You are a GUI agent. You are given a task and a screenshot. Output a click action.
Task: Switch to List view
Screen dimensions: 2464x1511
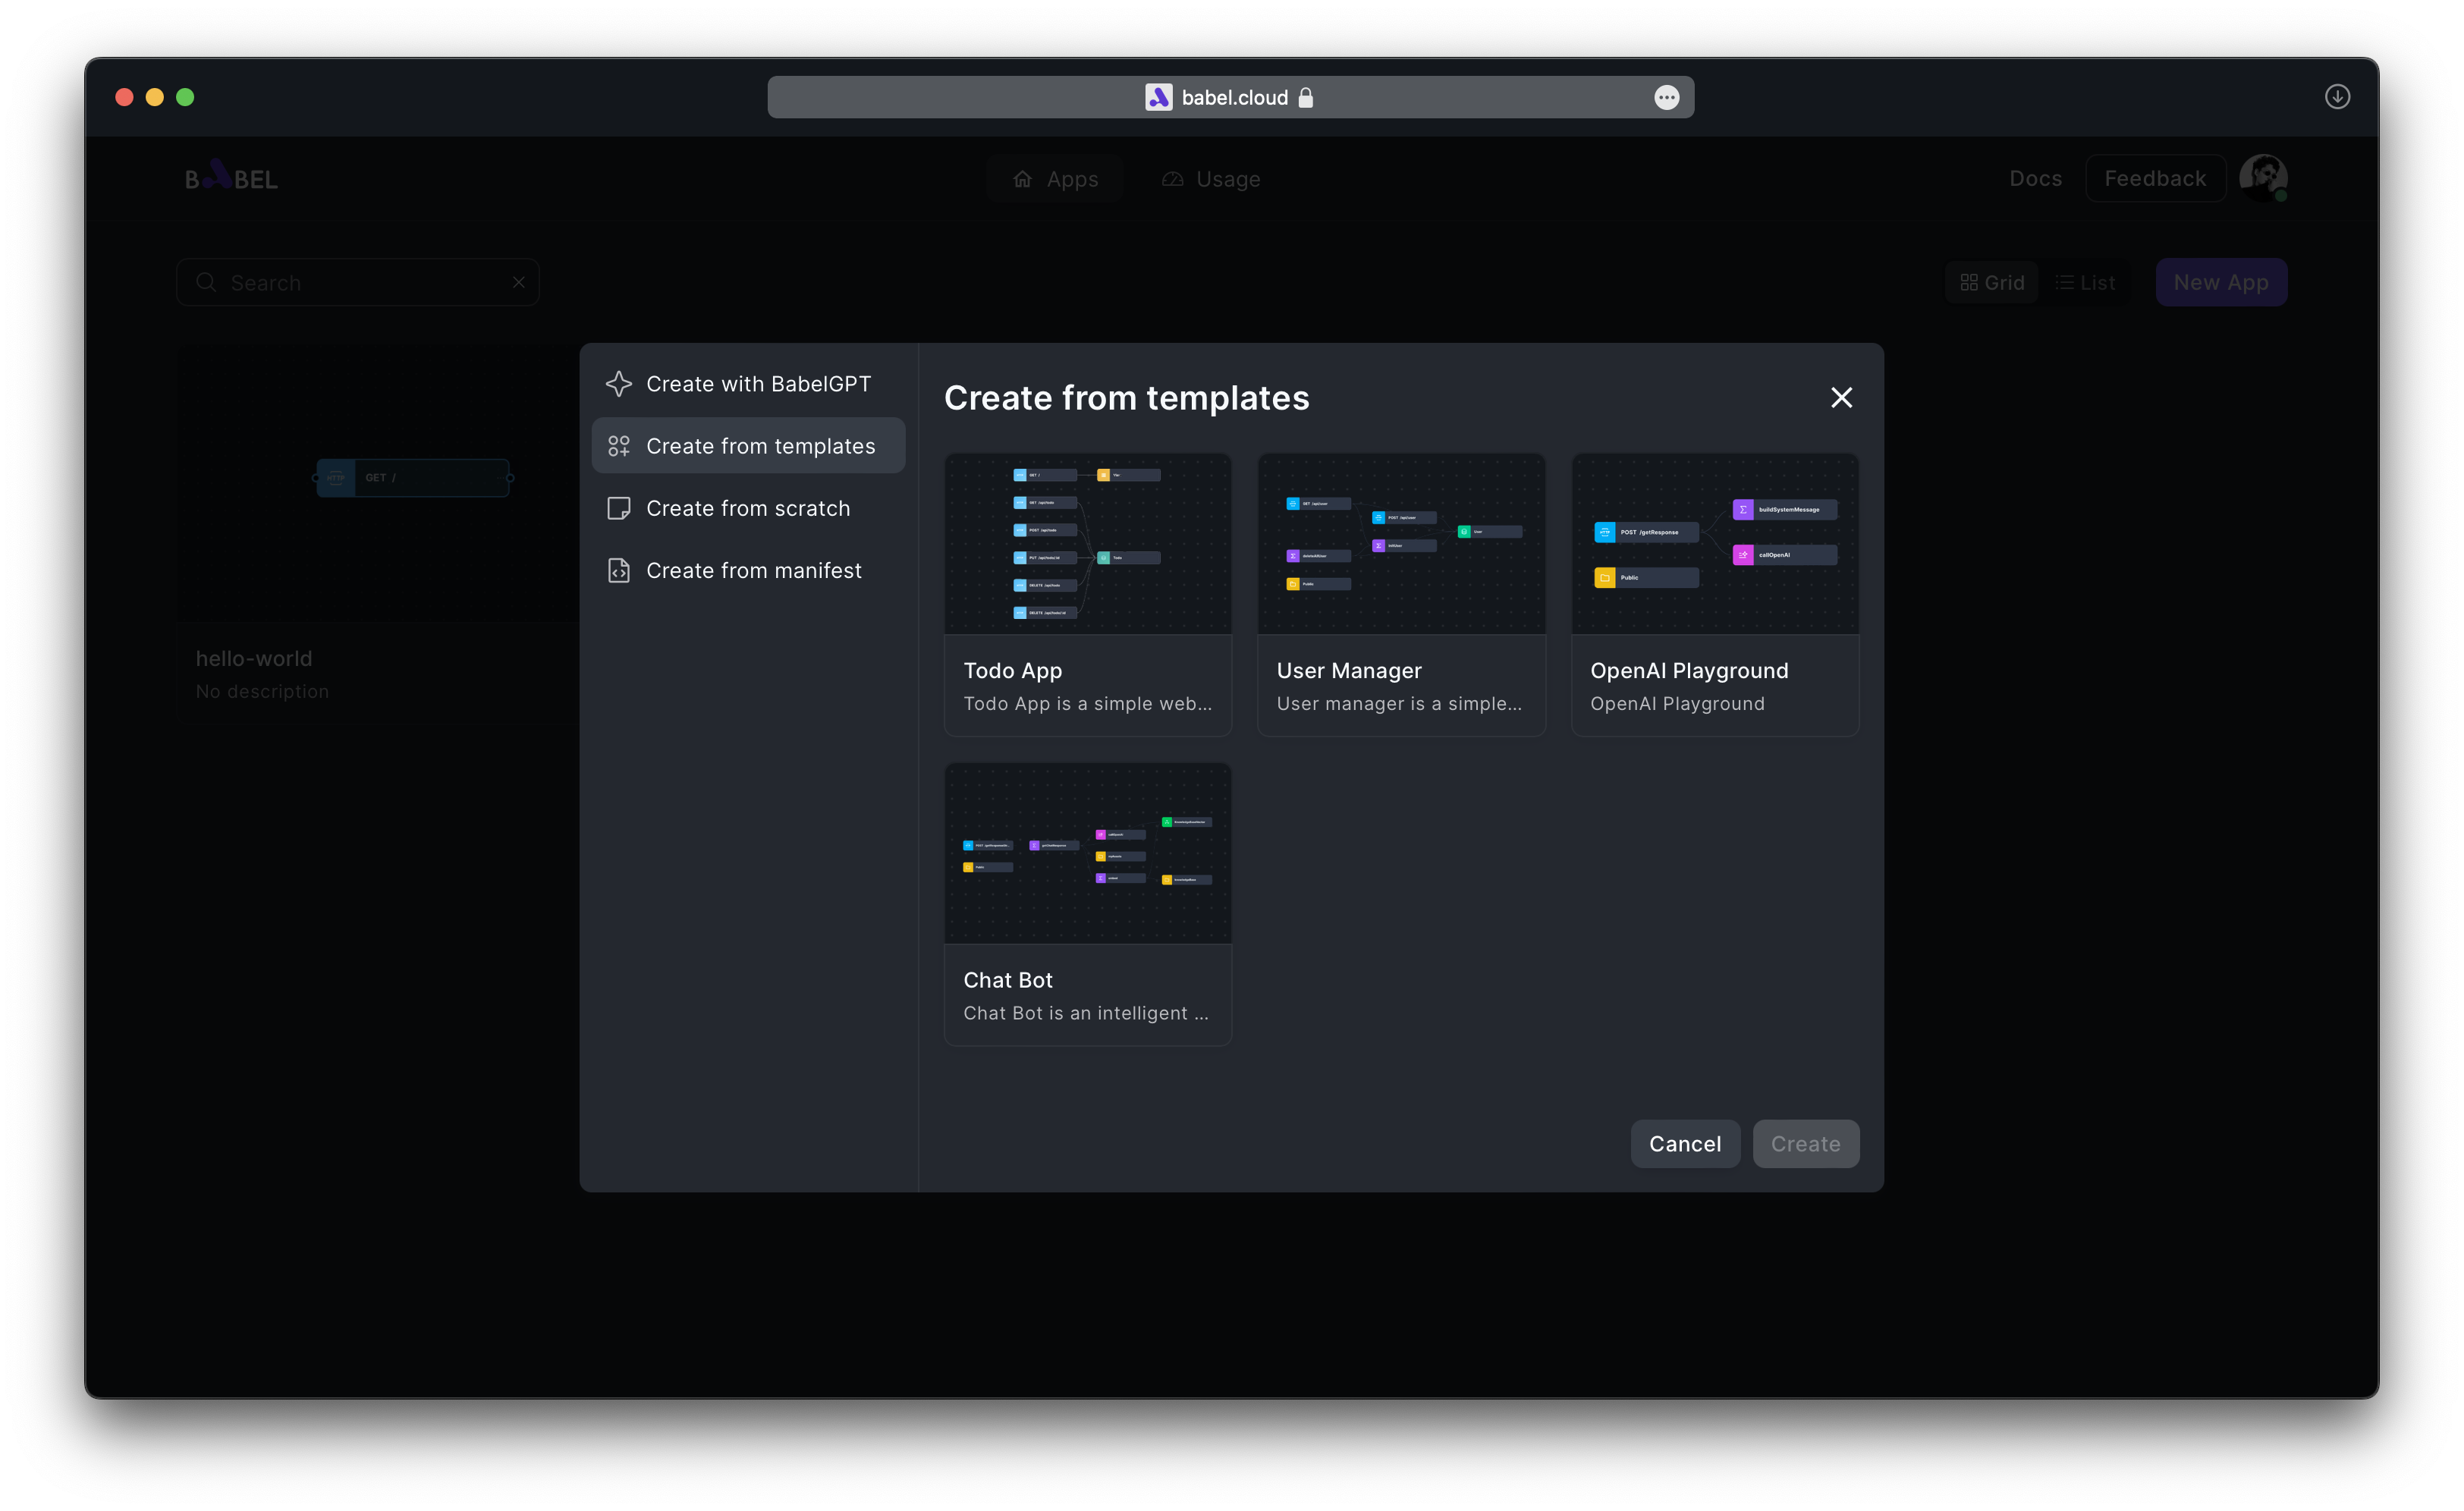[2085, 283]
